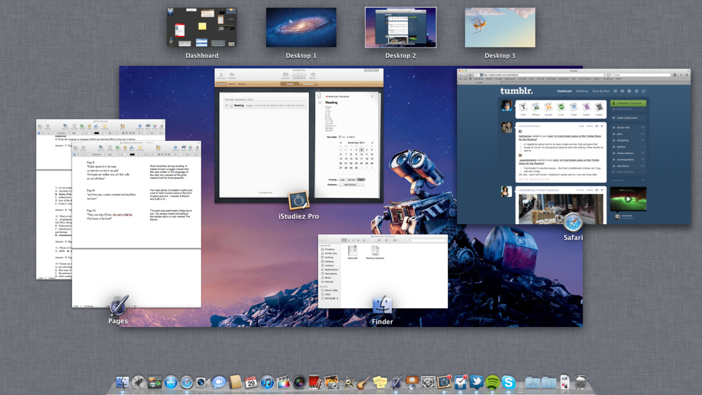The height and width of the screenshot is (395, 702).
Task: Open Drive By Shot blog on Tumblr
Action: click(601, 91)
